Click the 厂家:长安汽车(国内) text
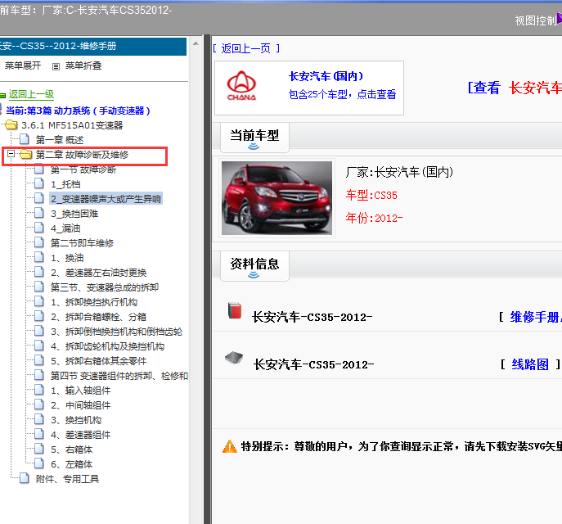This screenshot has height=524, width=562. click(400, 172)
